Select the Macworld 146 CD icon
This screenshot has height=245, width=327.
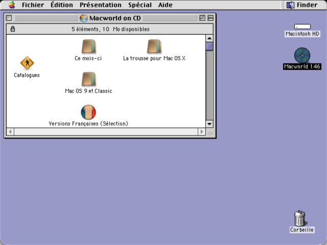tap(302, 55)
